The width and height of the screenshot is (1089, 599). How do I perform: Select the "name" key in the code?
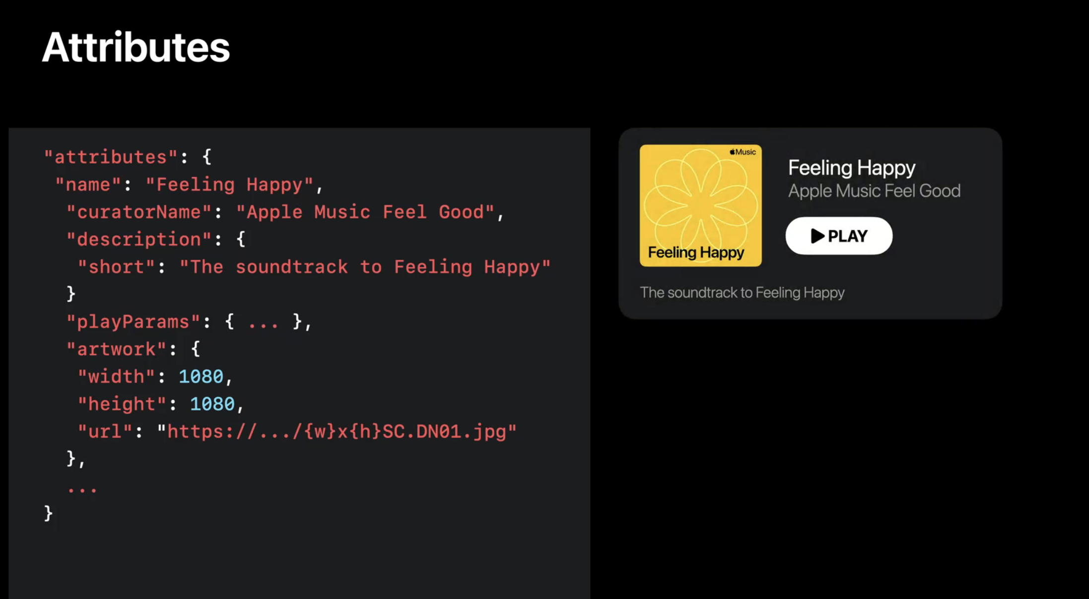pos(88,184)
